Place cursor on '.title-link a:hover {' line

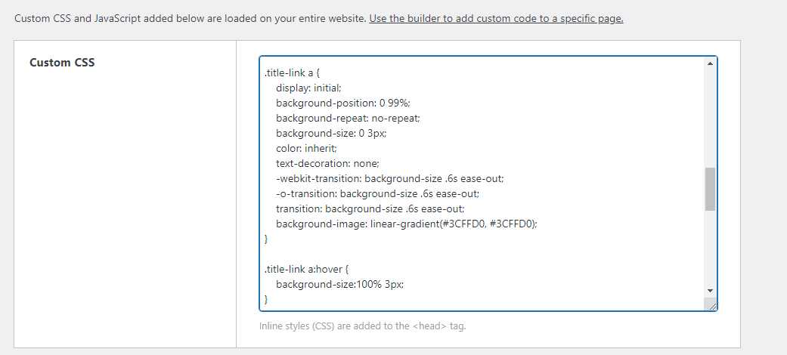(306, 269)
